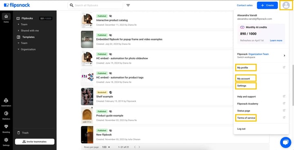The height and width of the screenshot is (150, 294).
Task: Click the user avatar icon
Action: pyautogui.click(x=286, y=5)
